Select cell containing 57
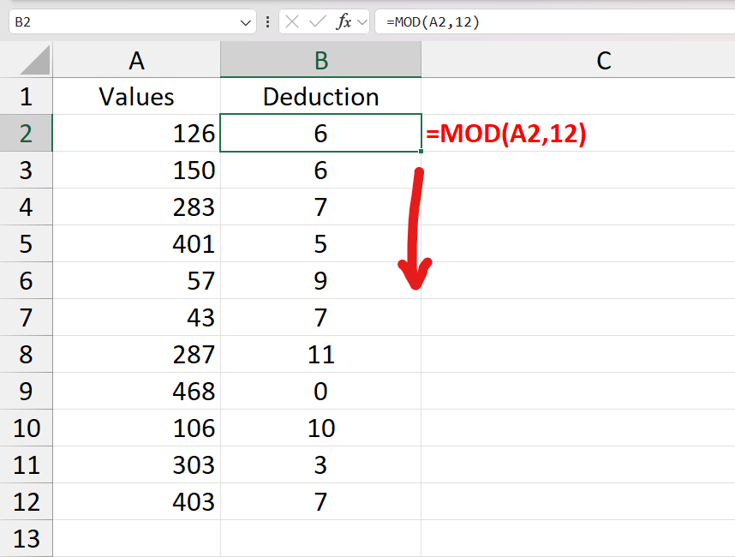 [136, 280]
